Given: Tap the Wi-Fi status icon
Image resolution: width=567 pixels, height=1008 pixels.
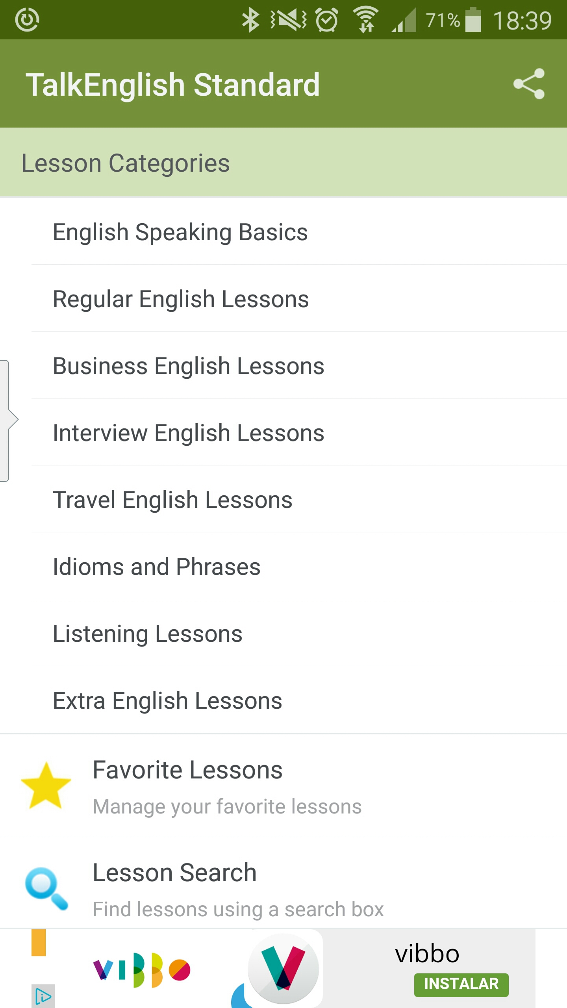Looking at the screenshot, I should (x=366, y=20).
